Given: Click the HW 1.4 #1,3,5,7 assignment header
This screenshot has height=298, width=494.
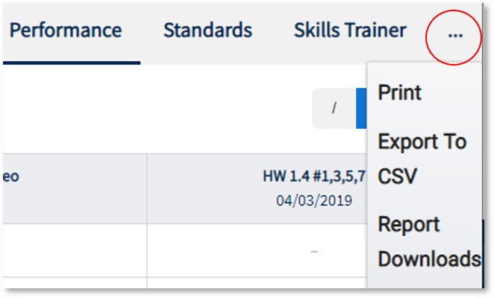Looking at the screenshot, I should click(x=314, y=177).
